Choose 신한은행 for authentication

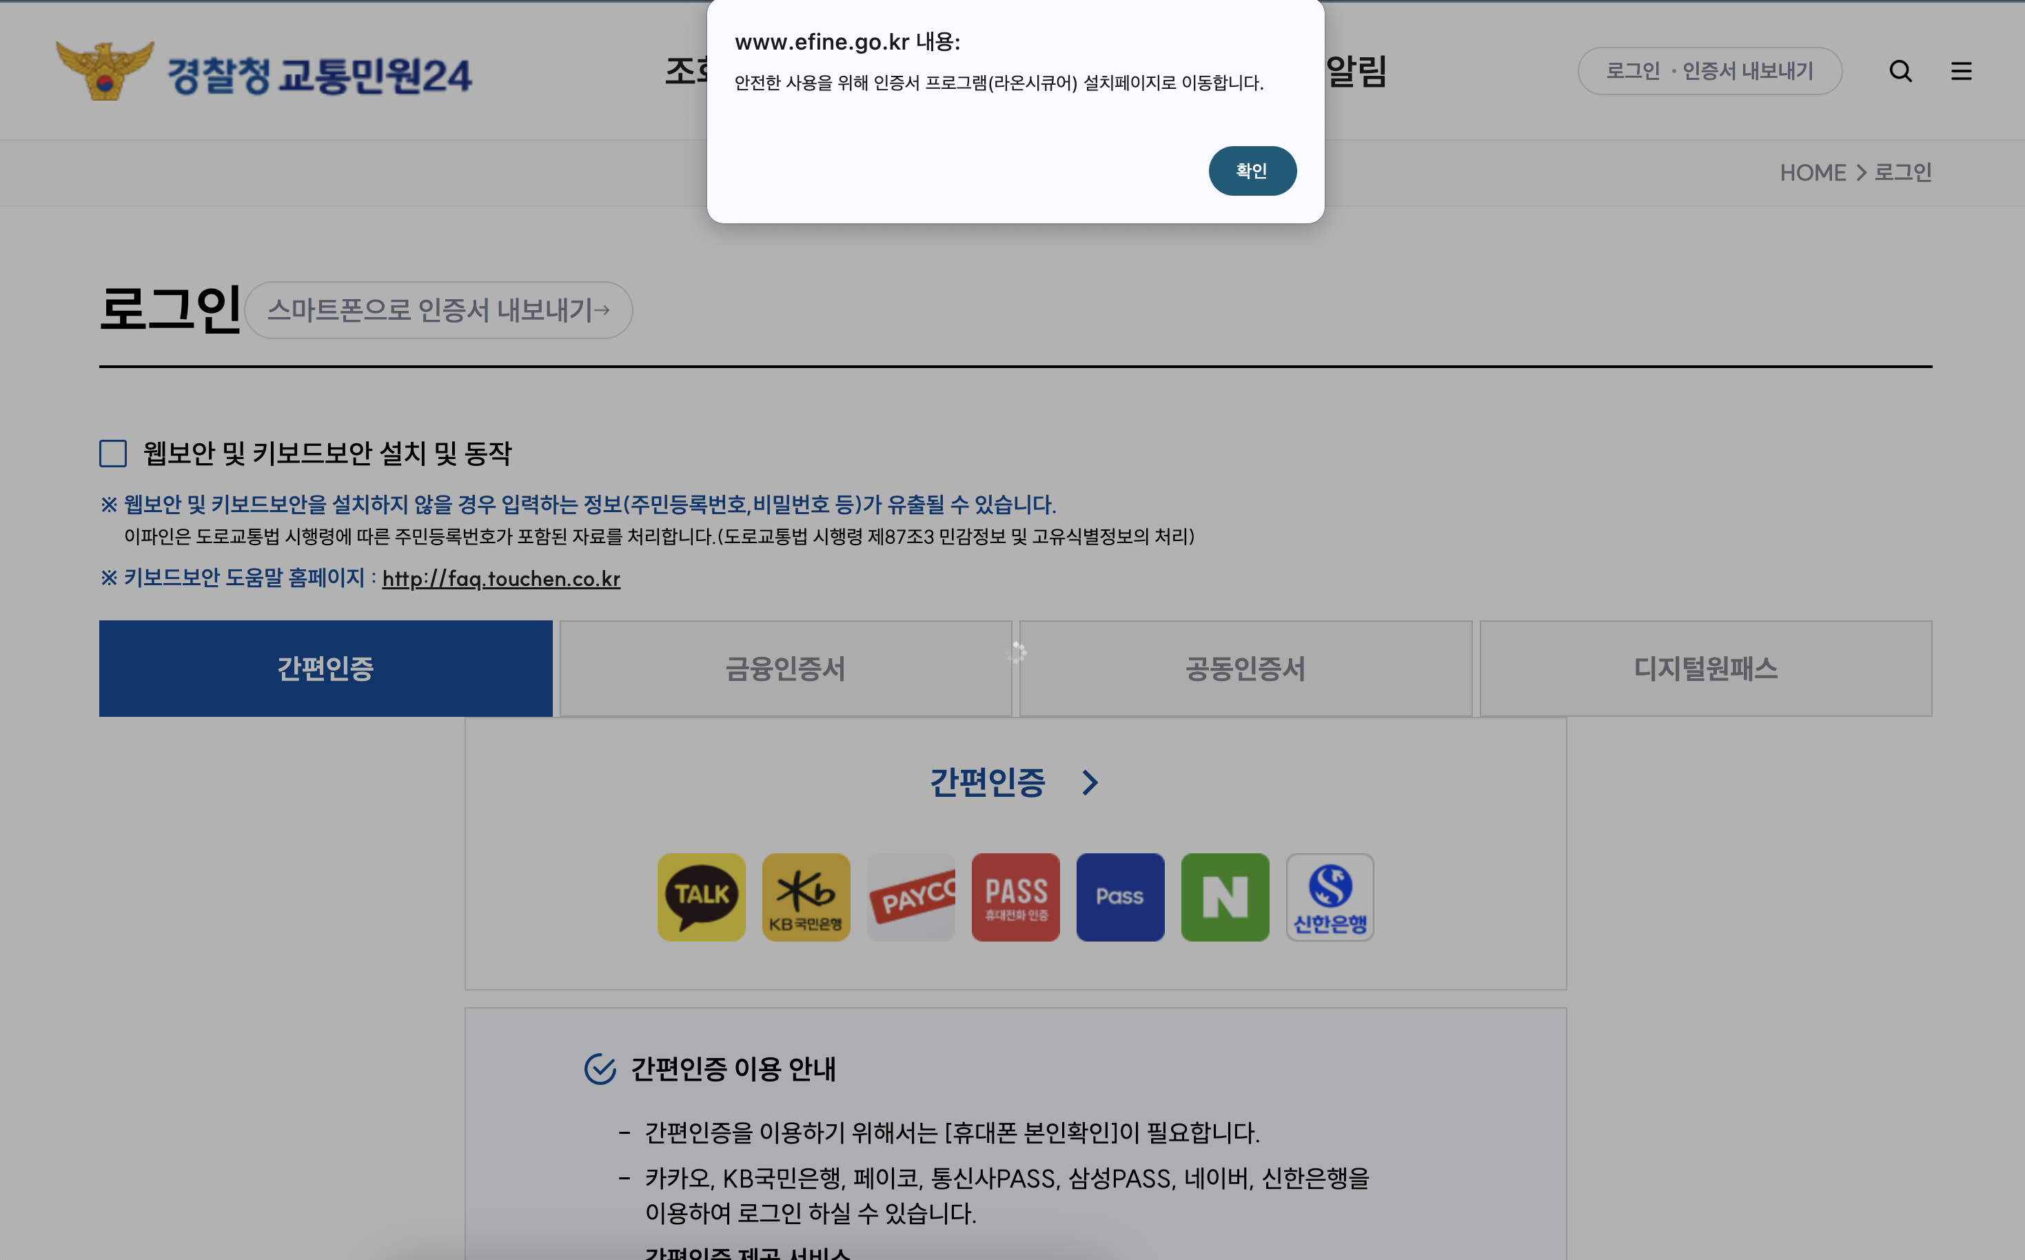coord(1329,897)
